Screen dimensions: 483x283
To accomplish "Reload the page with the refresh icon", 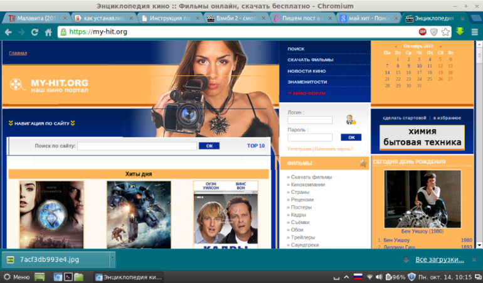I will point(34,31).
